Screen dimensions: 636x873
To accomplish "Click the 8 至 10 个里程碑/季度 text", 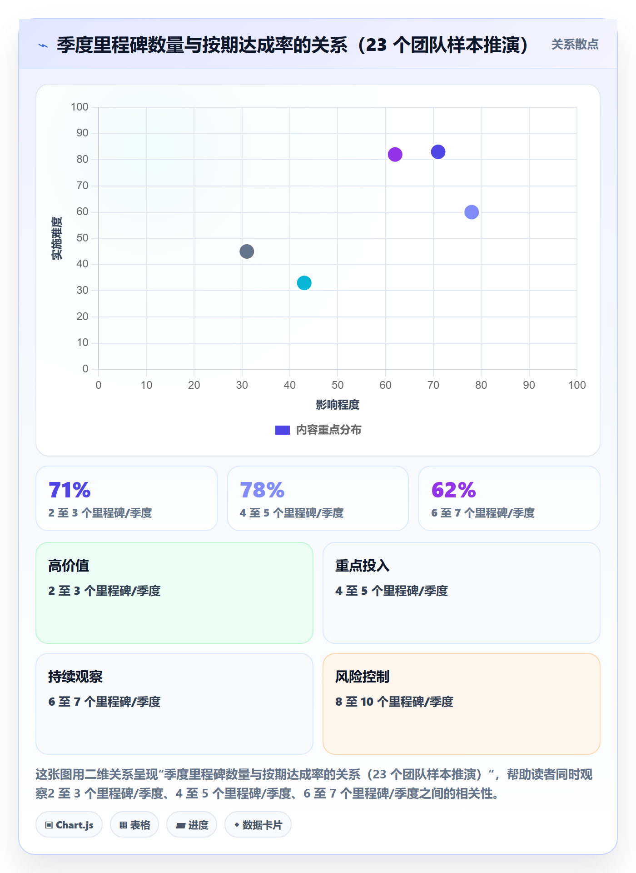I will (x=394, y=702).
